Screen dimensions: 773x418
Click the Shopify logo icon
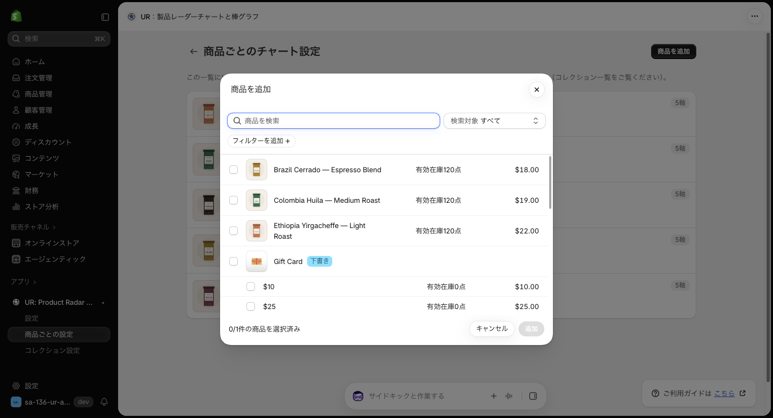[x=16, y=16]
